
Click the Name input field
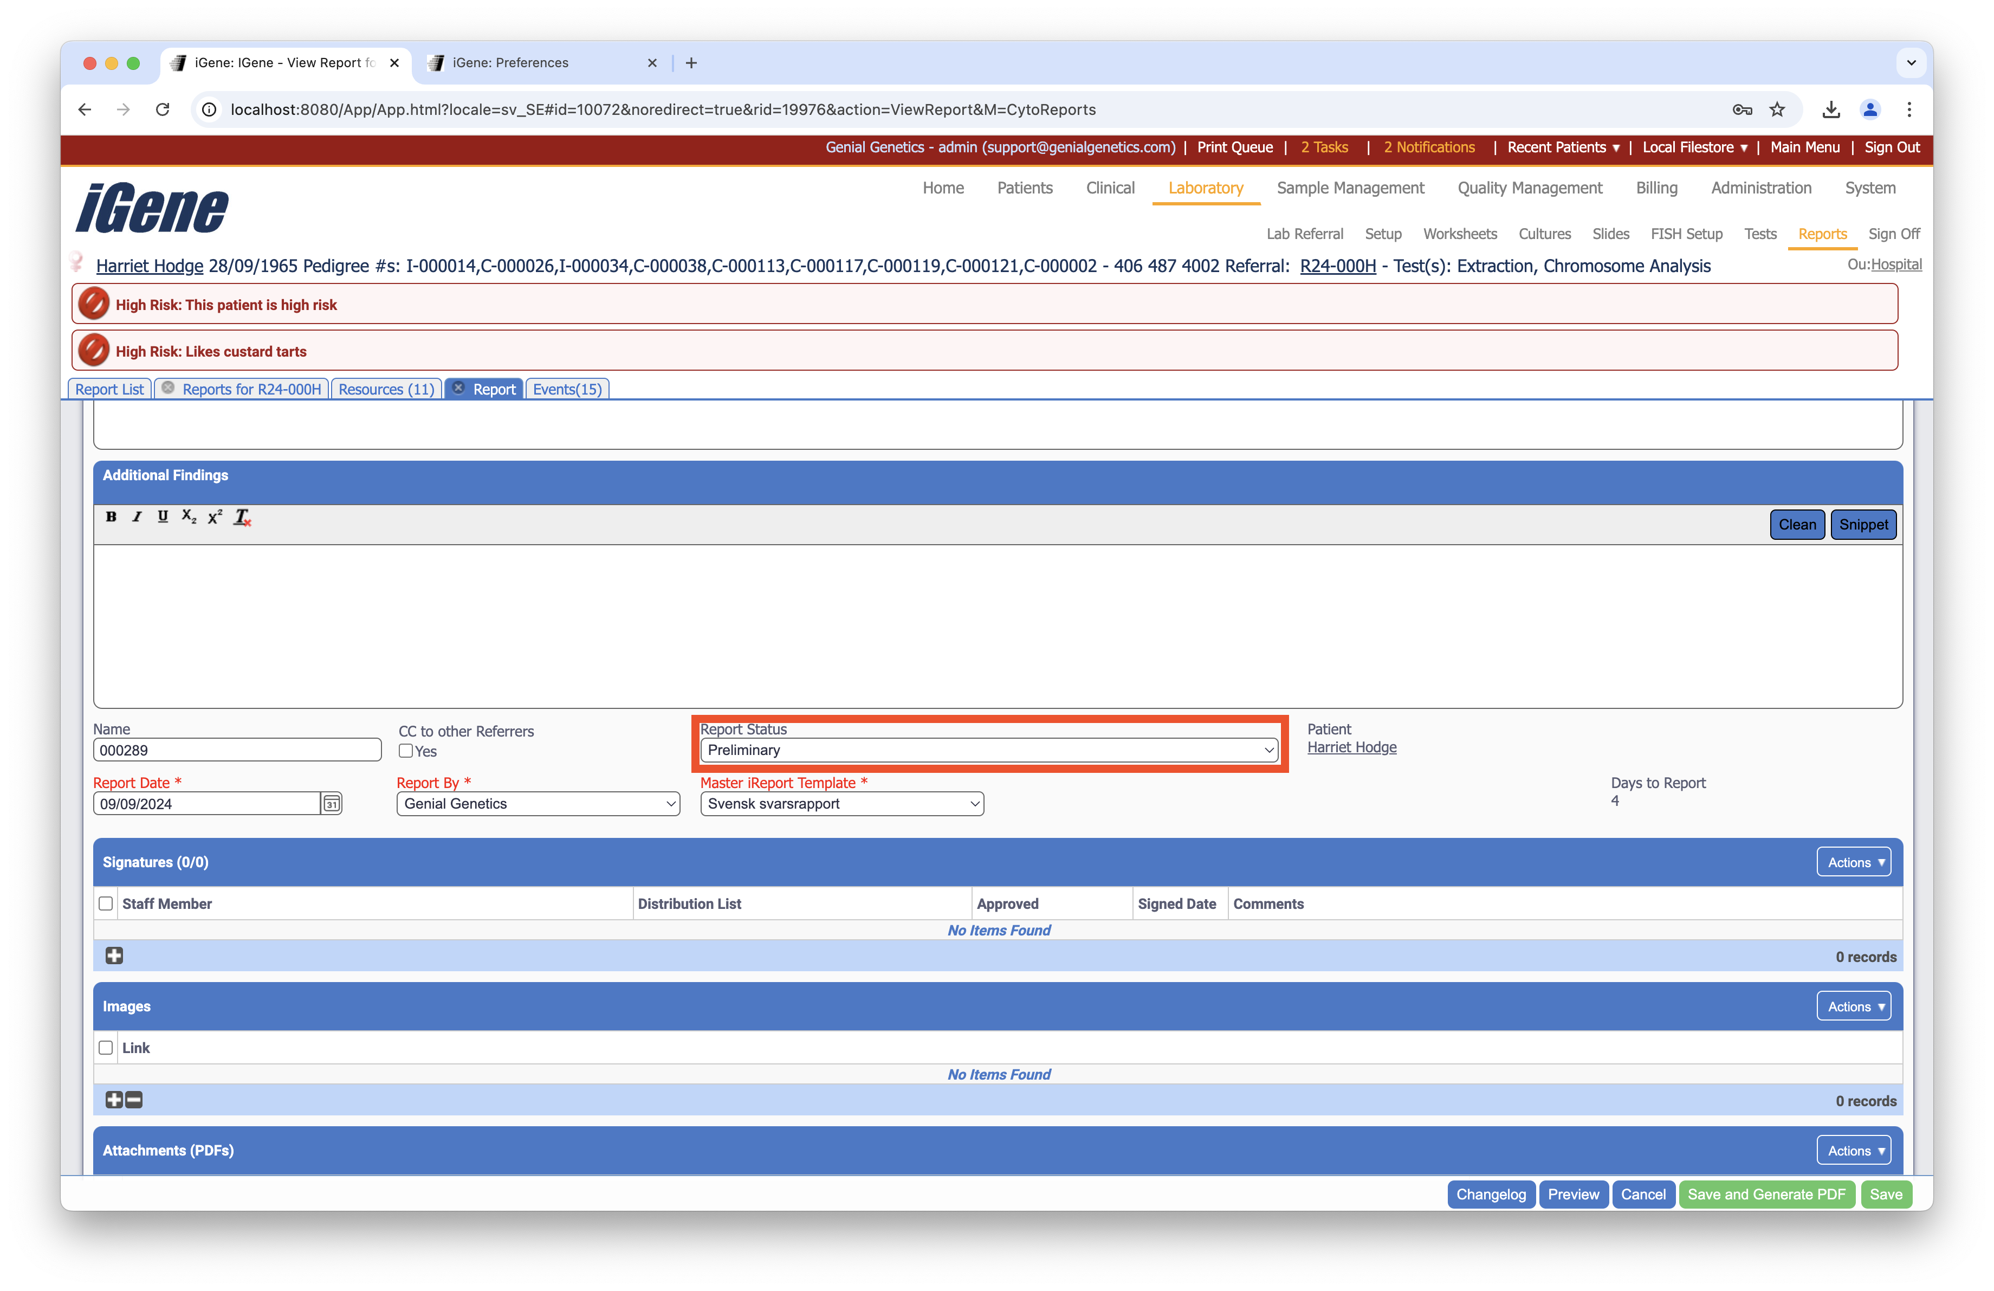pyautogui.click(x=237, y=751)
